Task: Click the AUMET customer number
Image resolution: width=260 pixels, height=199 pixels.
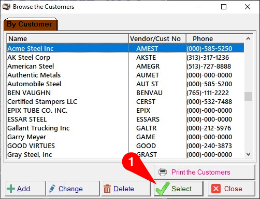Action: pos(148,75)
